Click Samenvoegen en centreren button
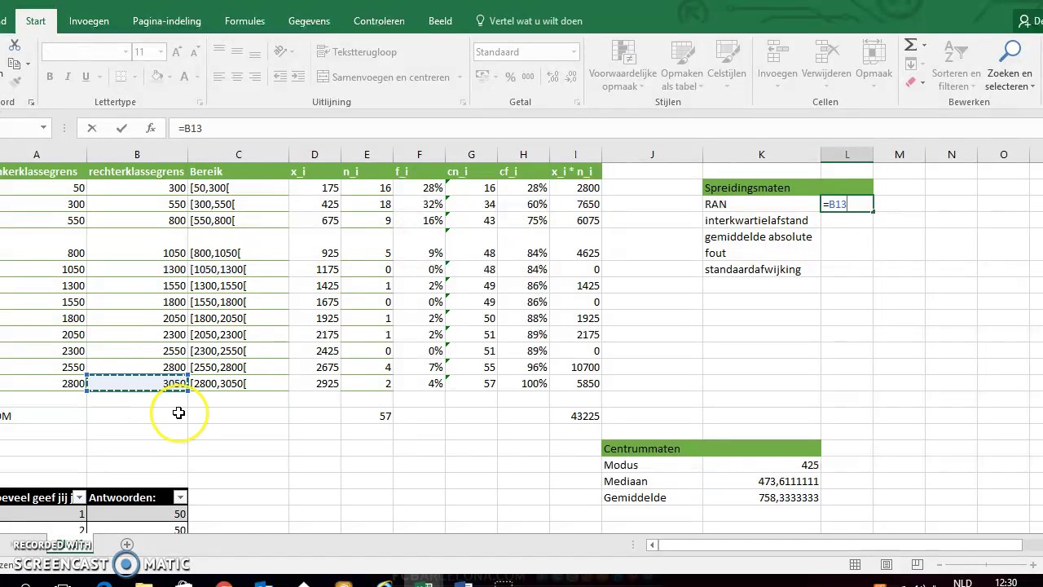1043x587 pixels. pyautogui.click(x=382, y=77)
